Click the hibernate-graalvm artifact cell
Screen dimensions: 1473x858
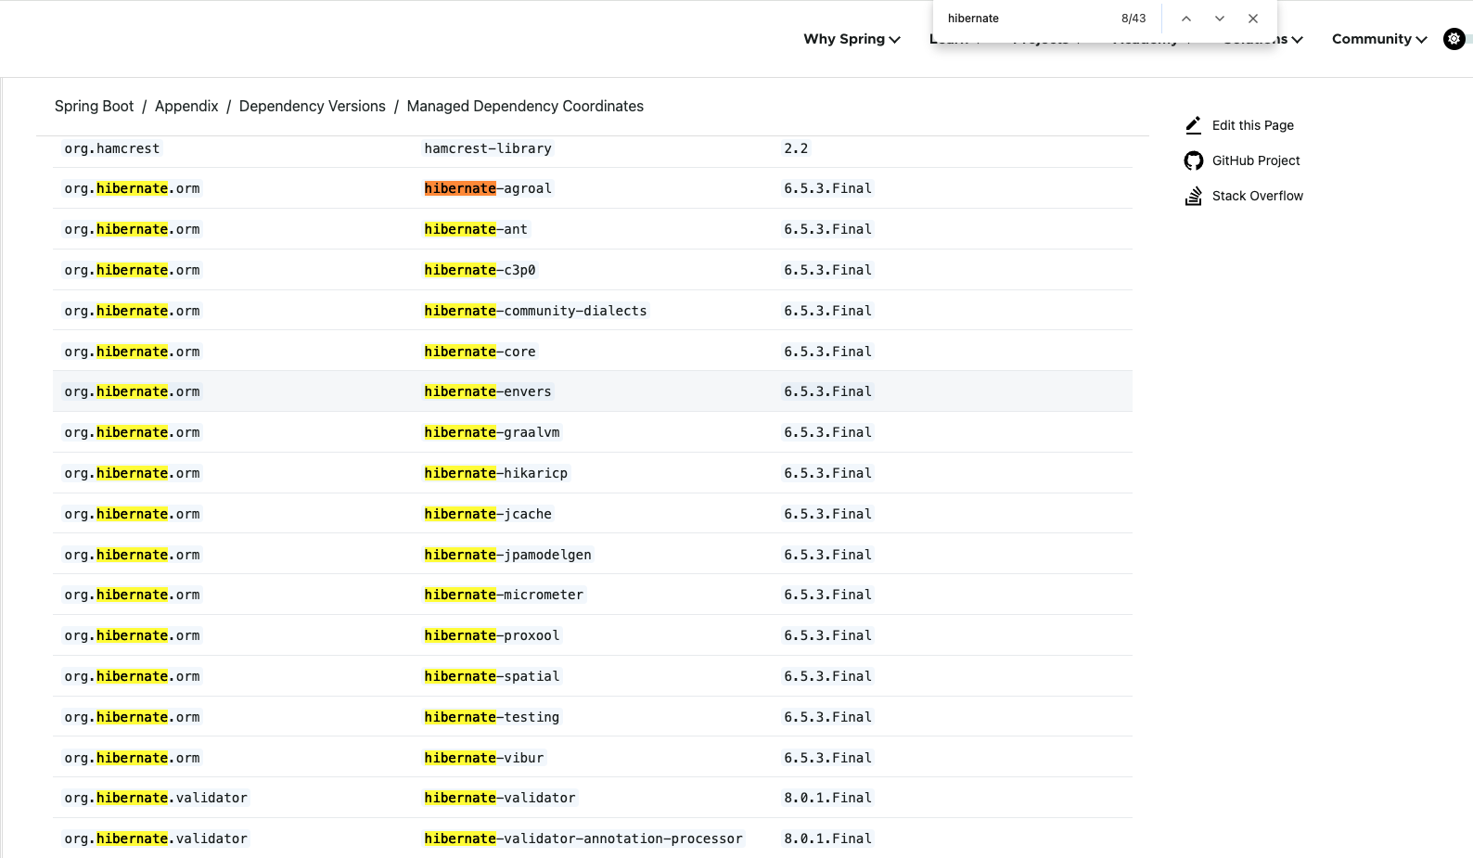pyautogui.click(x=492, y=432)
